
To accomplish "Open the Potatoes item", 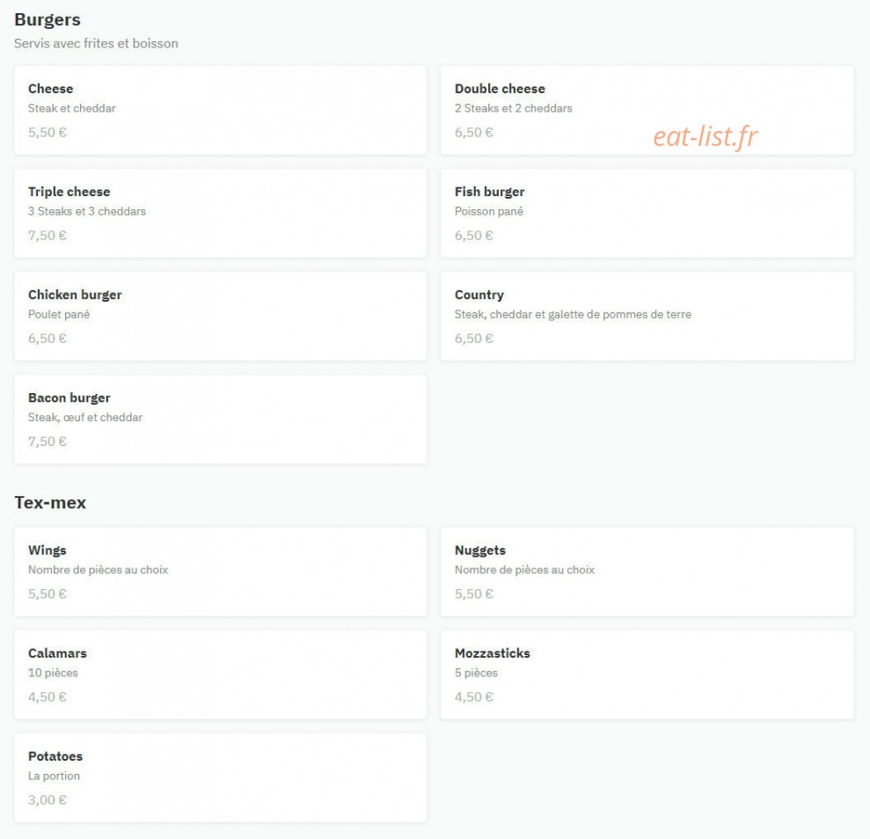I will pyautogui.click(x=220, y=777).
